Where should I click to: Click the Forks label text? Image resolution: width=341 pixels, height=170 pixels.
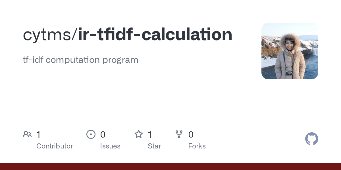[197, 146]
